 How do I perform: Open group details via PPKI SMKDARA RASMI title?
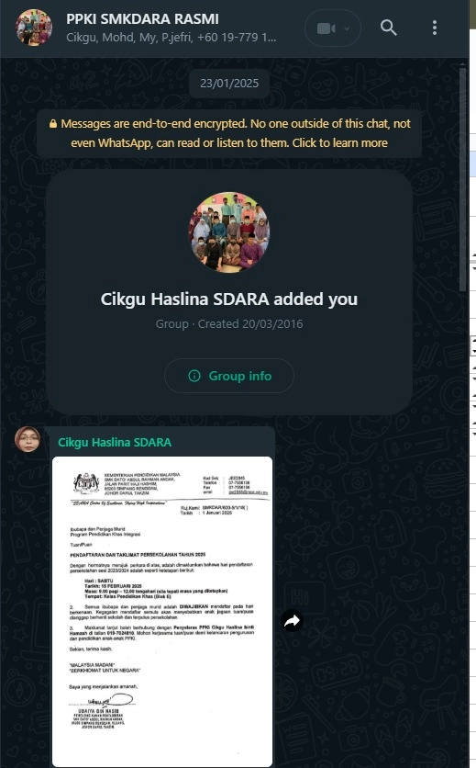coord(142,18)
